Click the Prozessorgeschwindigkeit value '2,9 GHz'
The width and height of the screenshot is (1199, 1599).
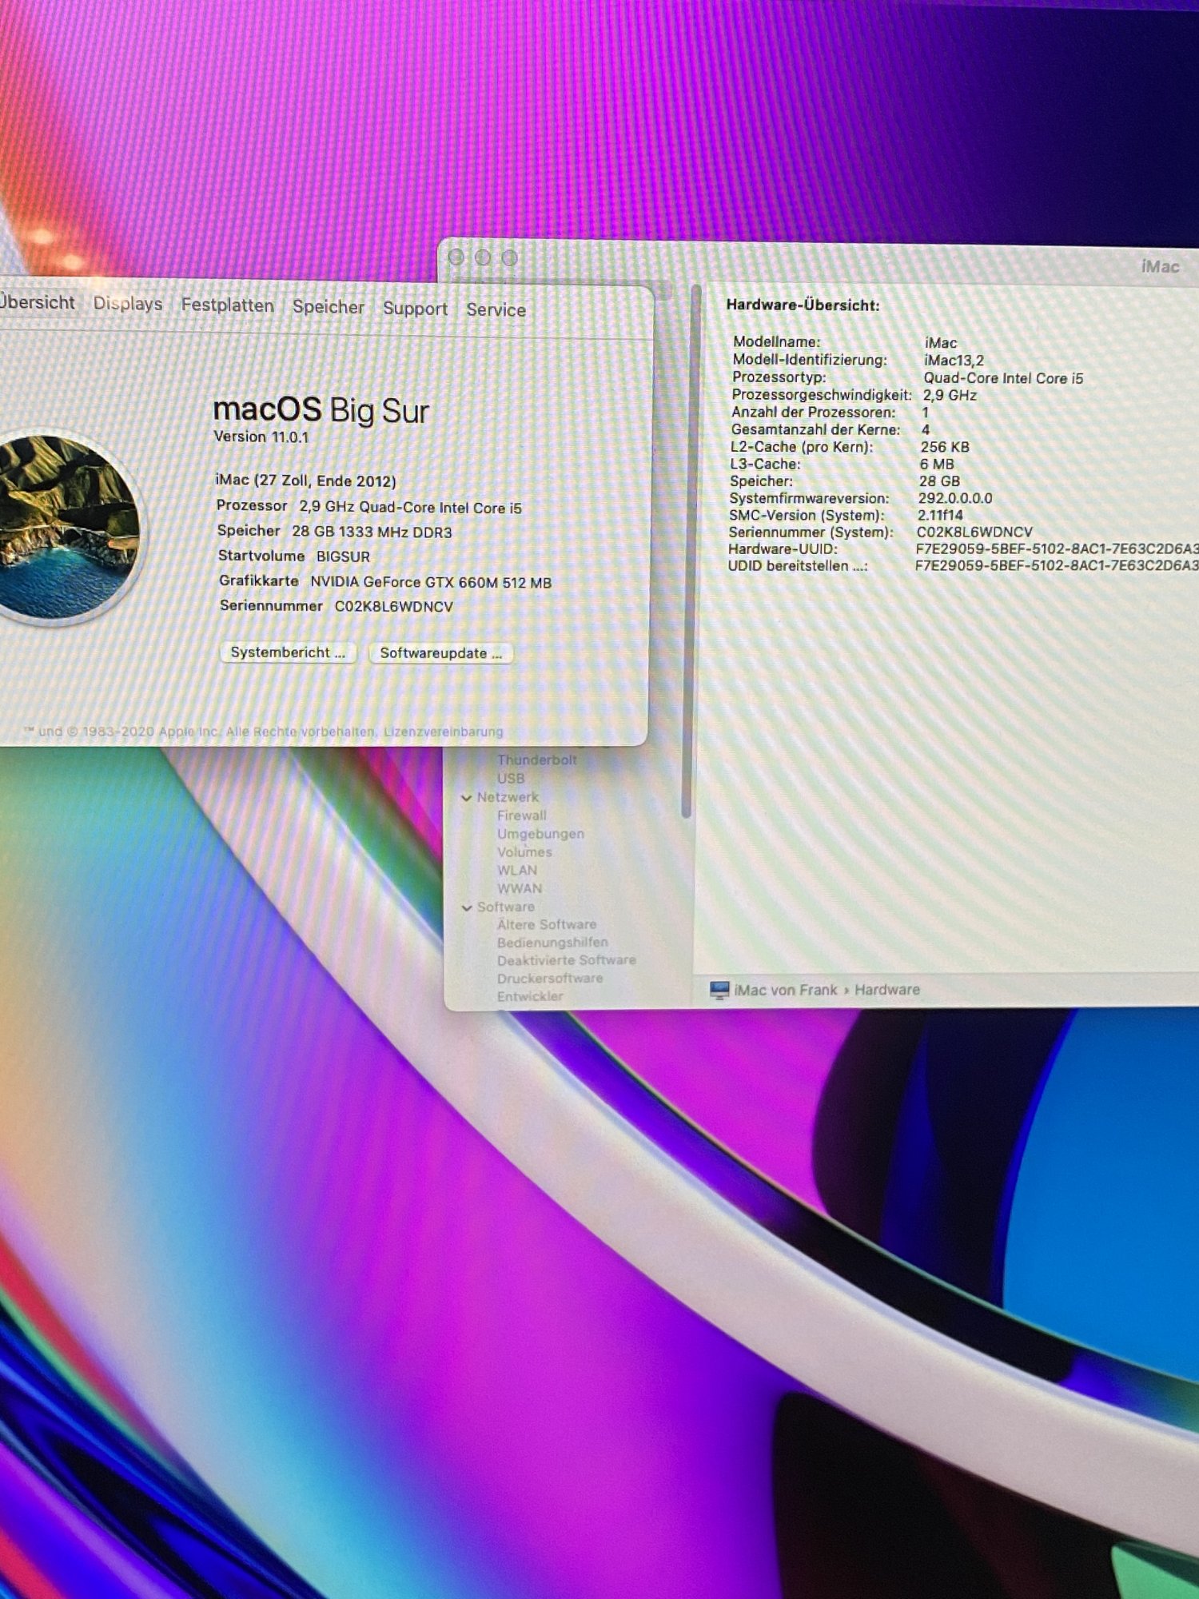pyautogui.click(x=950, y=395)
